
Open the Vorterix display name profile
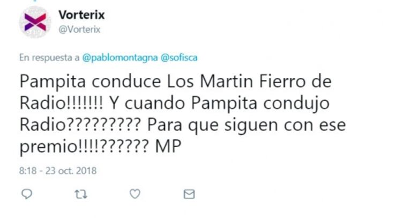click(81, 14)
